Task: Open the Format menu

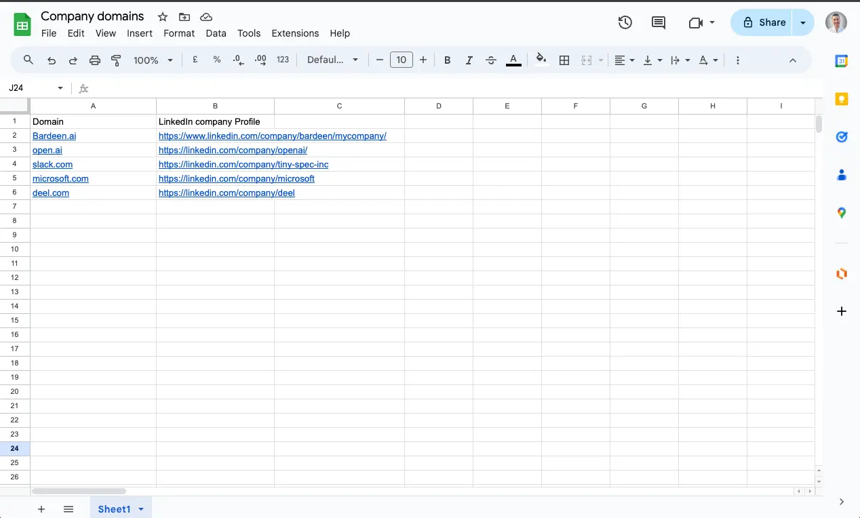Action: [179, 33]
